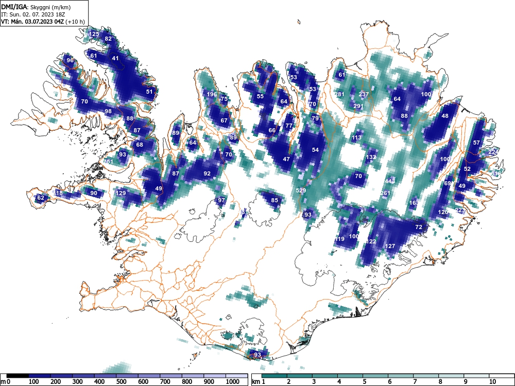515x386 pixels.
Task: Click the visibility value '132' on the map
Action: tap(371, 157)
